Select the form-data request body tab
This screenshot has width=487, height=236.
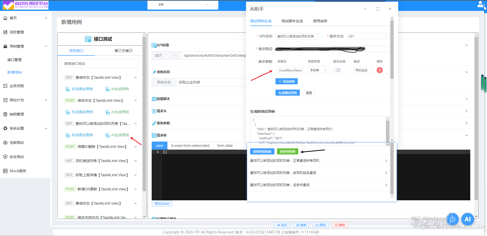pyautogui.click(x=225, y=146)
